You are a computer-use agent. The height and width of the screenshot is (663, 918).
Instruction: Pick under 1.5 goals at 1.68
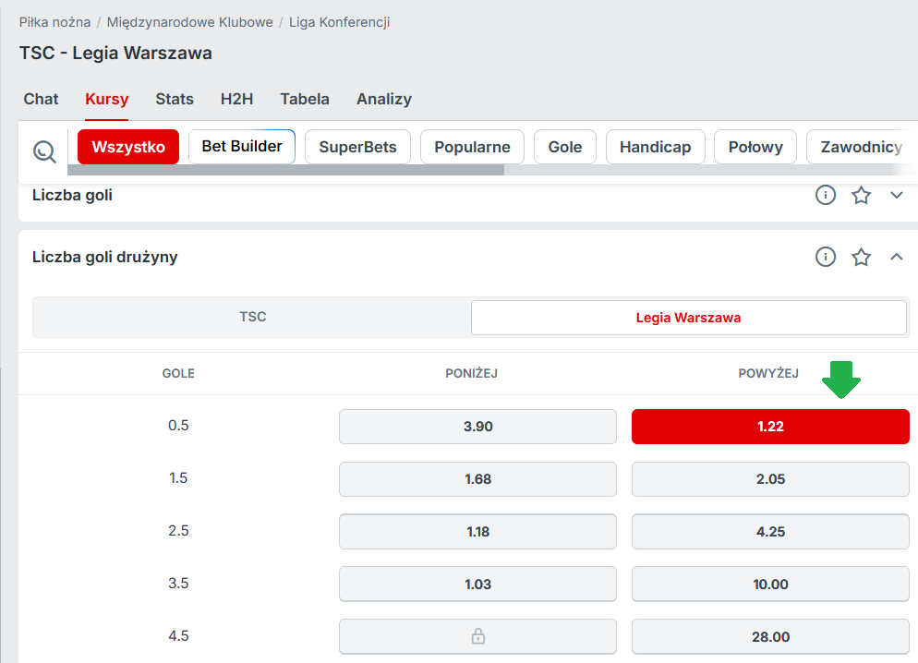pyautogui.click(x=477, y=479)
